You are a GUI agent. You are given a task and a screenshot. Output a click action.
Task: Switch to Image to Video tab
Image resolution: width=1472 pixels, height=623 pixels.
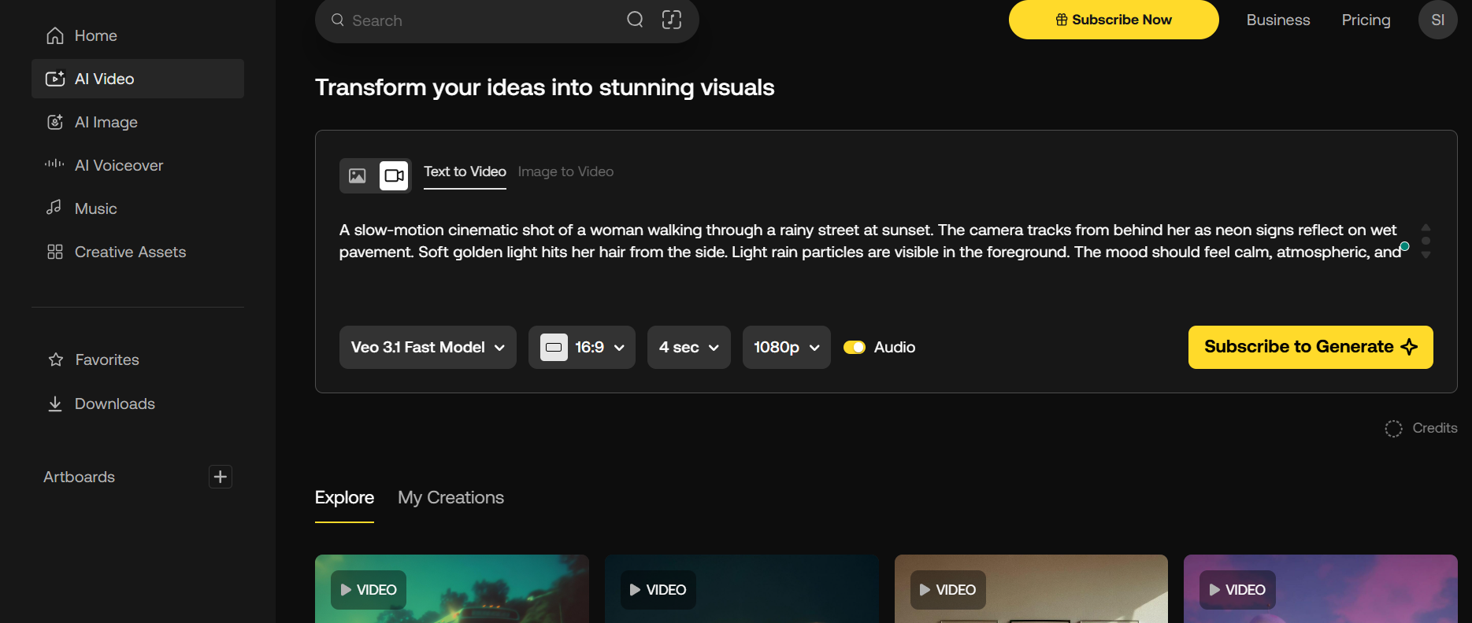coord(565,171)
